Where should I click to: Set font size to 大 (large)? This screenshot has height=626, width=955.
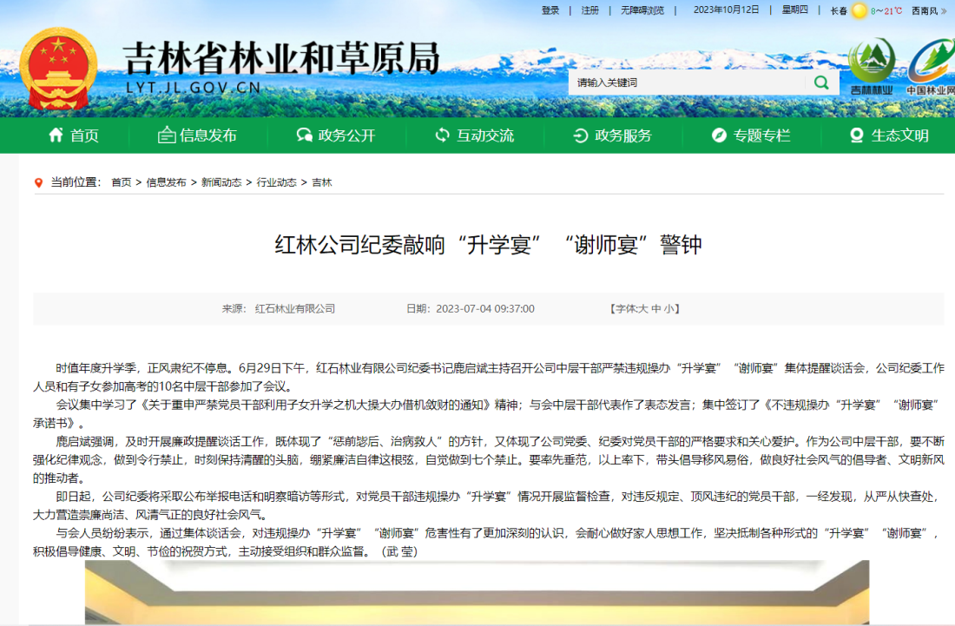point(642,308)
